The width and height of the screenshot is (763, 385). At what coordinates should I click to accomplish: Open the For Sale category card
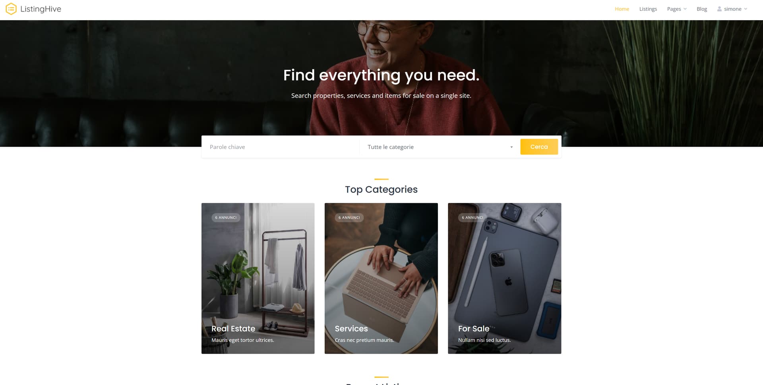tap(505, 278)
